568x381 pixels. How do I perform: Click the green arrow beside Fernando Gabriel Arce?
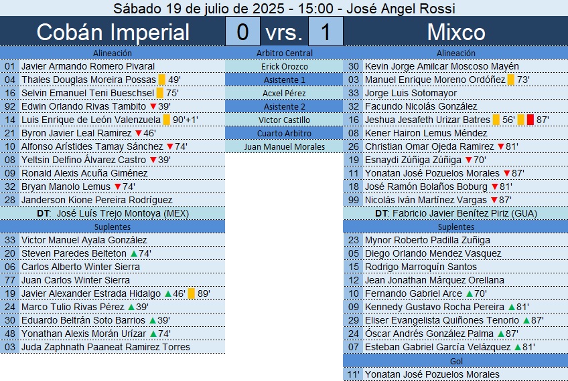[x=470, y=293]
